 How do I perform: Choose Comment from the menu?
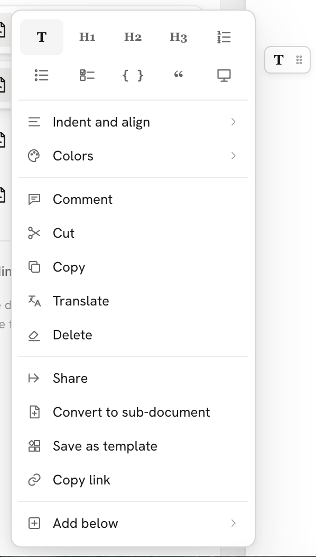[x=133, y=199]
